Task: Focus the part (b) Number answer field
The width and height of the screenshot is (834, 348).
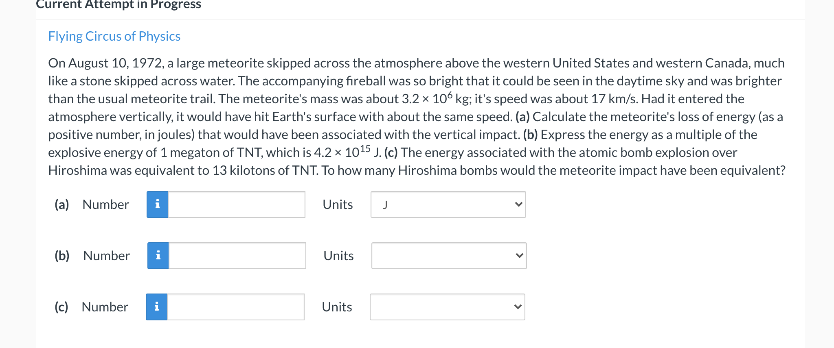Action: [x=237, y=256]
